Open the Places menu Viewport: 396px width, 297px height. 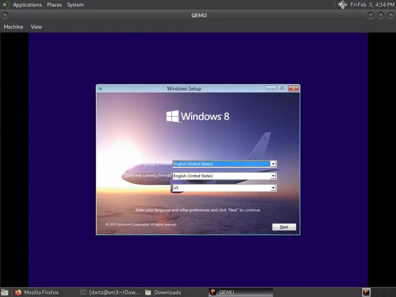point(55,5)
